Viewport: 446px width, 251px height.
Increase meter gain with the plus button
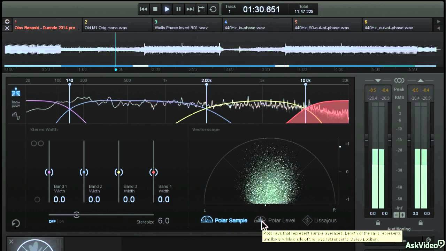[x=402, y=215]
